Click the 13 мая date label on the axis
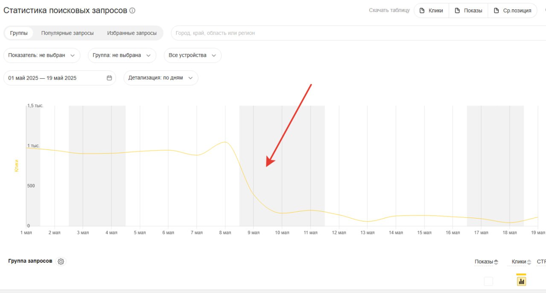This screenshot has width=546, height=293. coord(367,233)
